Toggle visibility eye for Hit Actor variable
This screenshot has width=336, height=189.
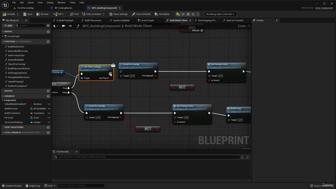[x=49, y=118]
